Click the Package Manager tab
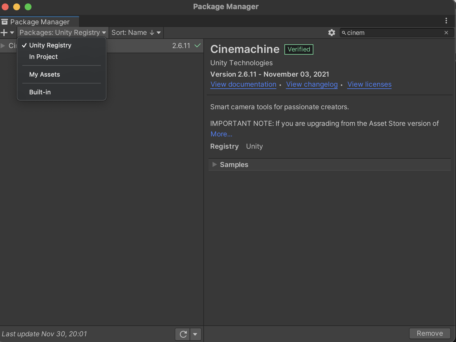 pos(40,22)
